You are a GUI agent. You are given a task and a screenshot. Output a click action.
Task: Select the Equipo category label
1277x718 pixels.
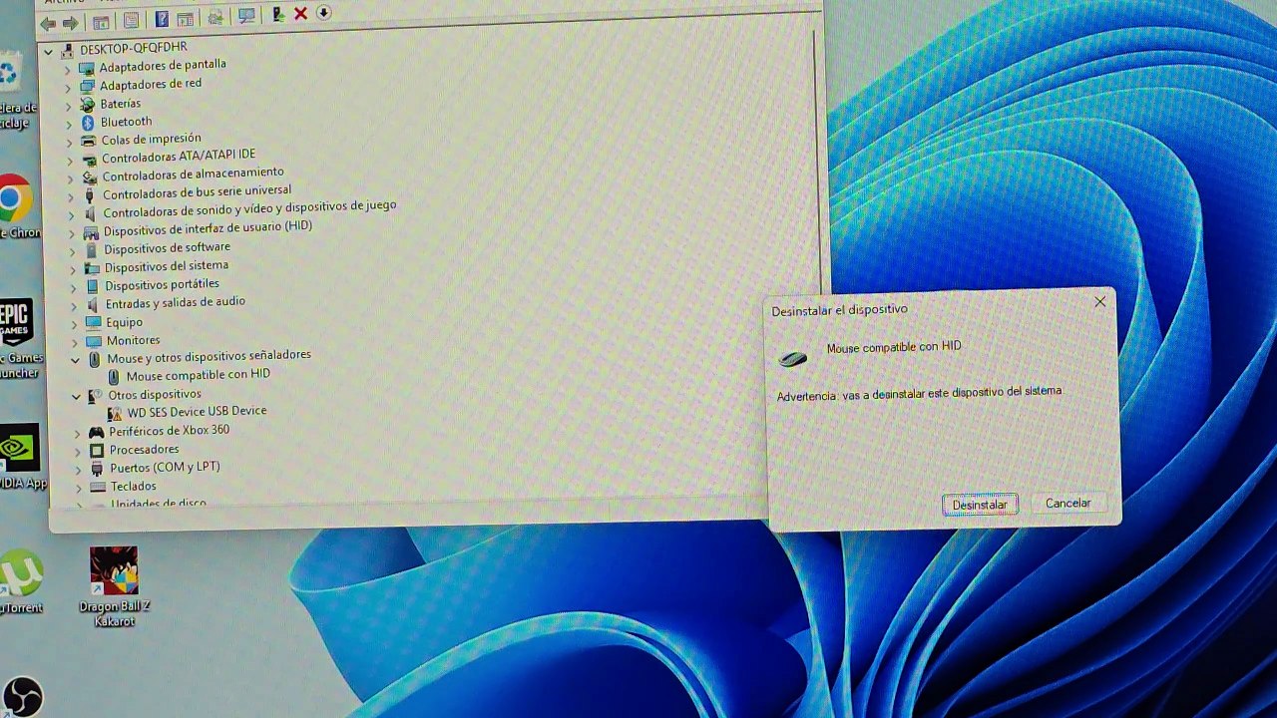[124, 323]
